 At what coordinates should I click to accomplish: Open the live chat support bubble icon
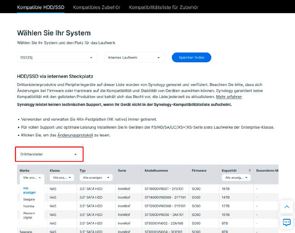286,223
